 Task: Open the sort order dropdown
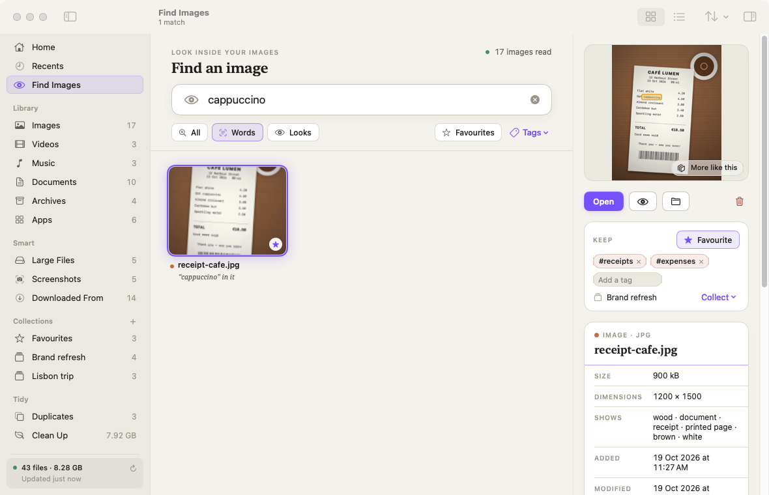(x=716, y=17)
